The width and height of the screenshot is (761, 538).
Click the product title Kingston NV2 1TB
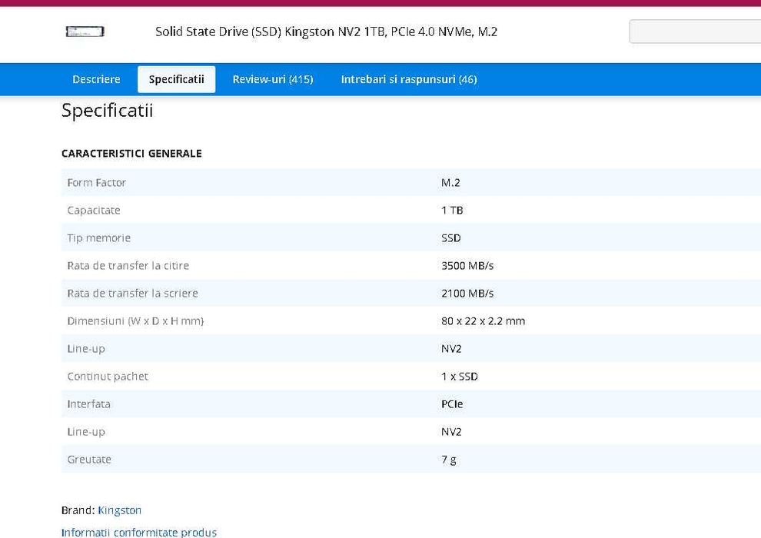pyautogui.click(x=326, y=32)
